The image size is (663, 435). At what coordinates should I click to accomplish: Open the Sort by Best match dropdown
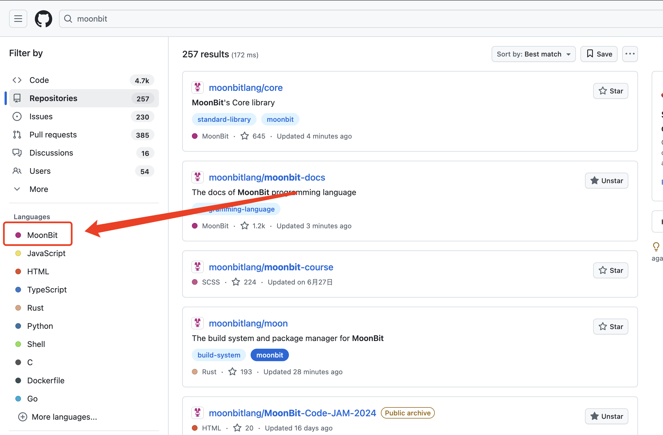(x=533, y=54)
